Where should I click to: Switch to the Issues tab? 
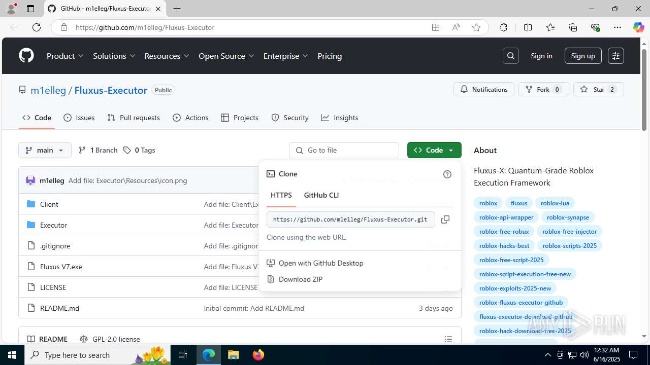click(x=79, y=118)
